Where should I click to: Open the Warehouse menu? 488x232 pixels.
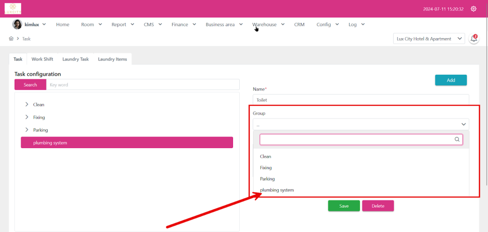(268, 24)
